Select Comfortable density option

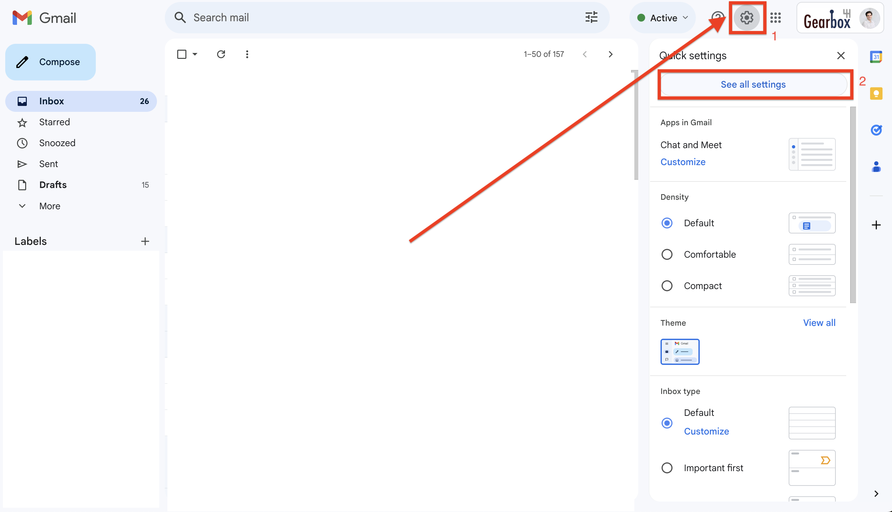pos(667,254)
